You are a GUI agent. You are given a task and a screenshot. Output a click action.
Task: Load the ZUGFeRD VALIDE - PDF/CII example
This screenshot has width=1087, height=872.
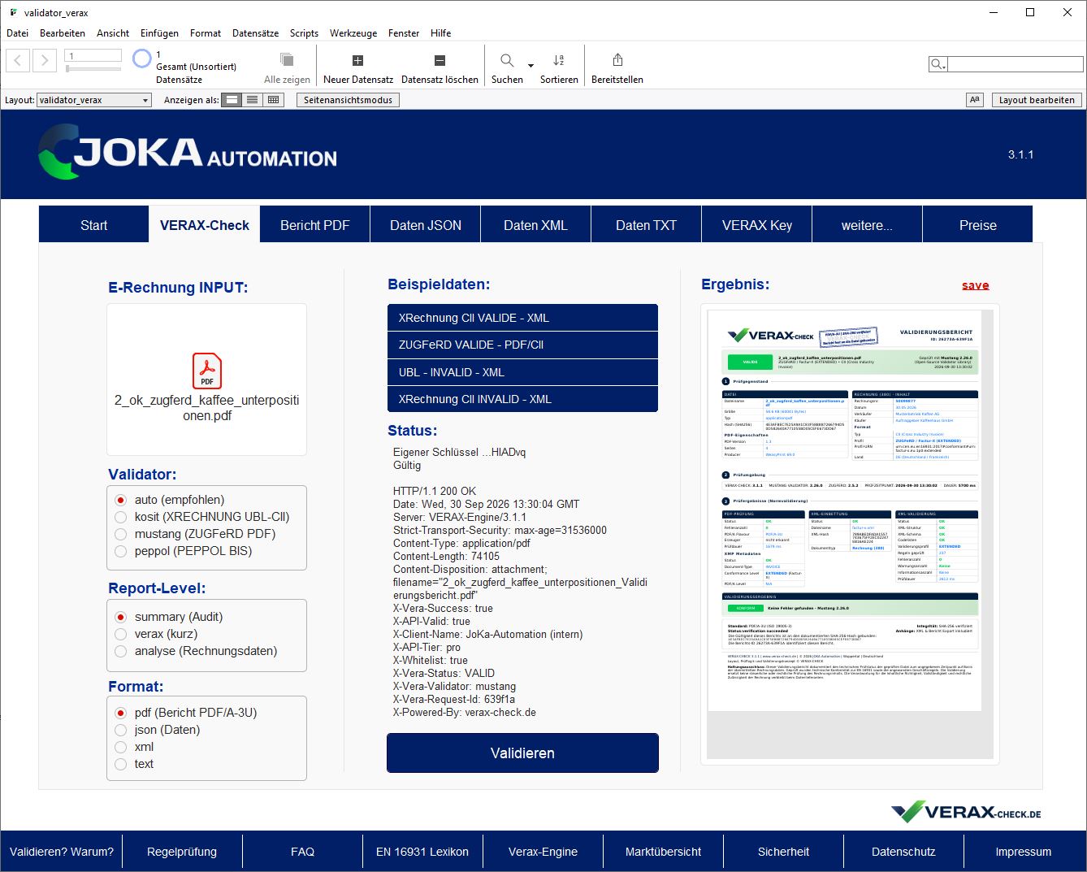click(522, 345)
